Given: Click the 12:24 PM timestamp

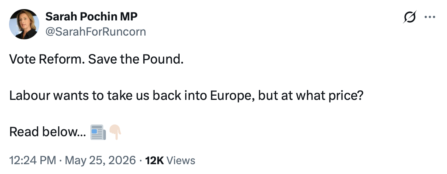Looking at the screenshot, I should [x=33, y=160].
